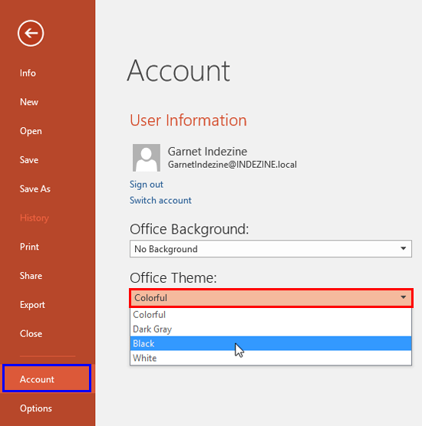Viewport: 422px width, 426px height.
Task: Choose Save in the sidebar
Action: [x=29, y=159]
